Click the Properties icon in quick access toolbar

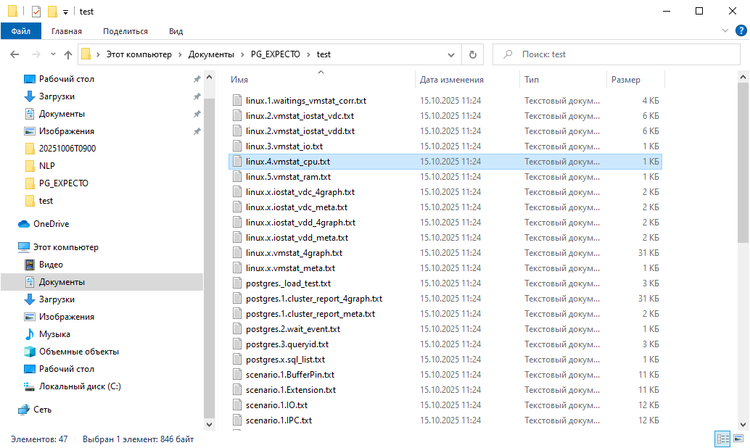(36, 11)
